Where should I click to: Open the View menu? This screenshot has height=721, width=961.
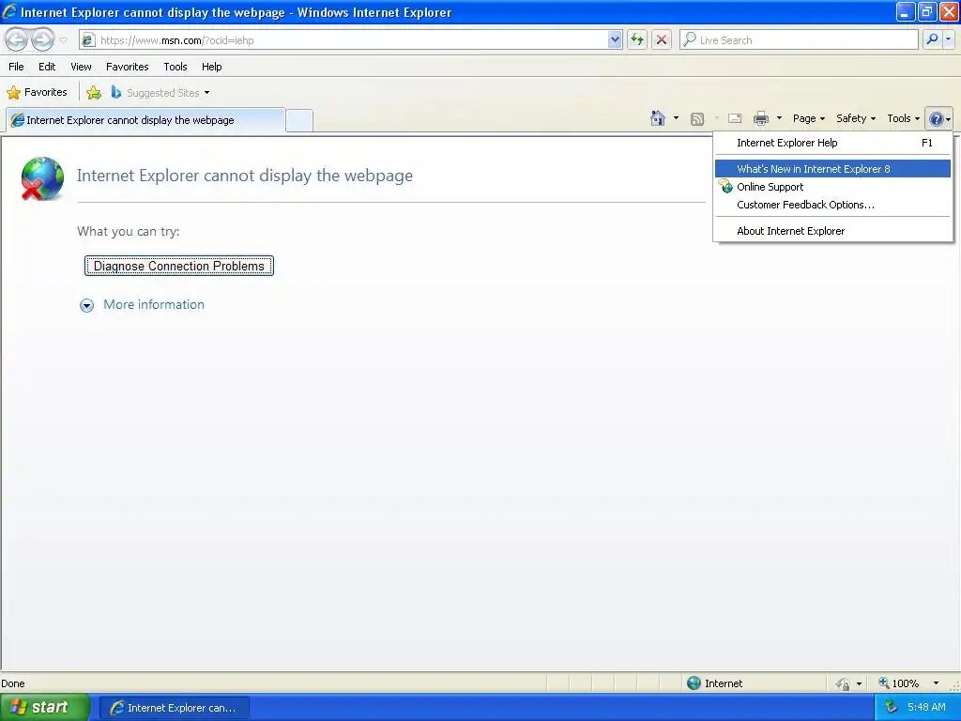pos(81,67)
